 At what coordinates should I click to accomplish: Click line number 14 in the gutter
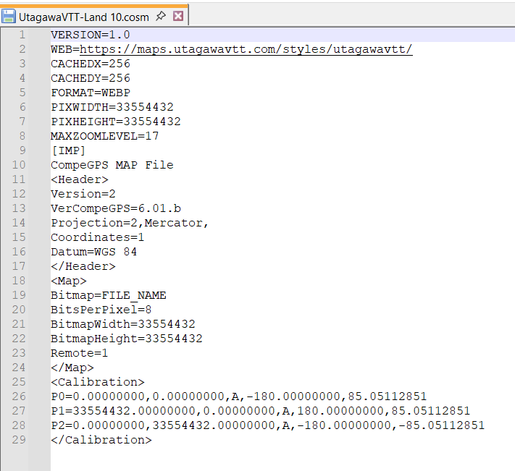pos(19,223)
